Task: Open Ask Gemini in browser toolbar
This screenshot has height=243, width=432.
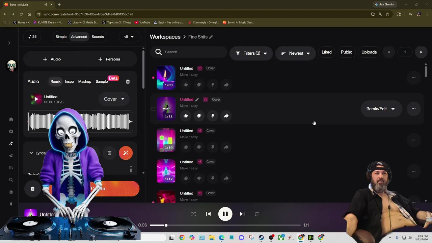Action: click(x=384, y=4)
